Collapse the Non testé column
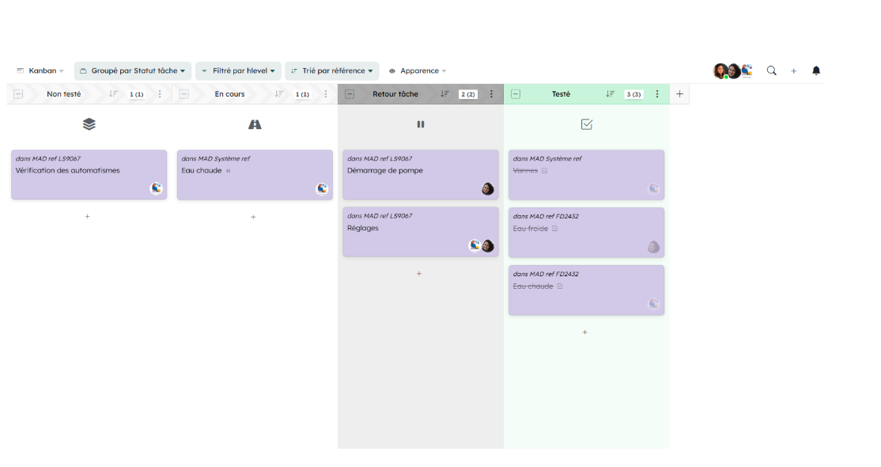 point(18,94)
